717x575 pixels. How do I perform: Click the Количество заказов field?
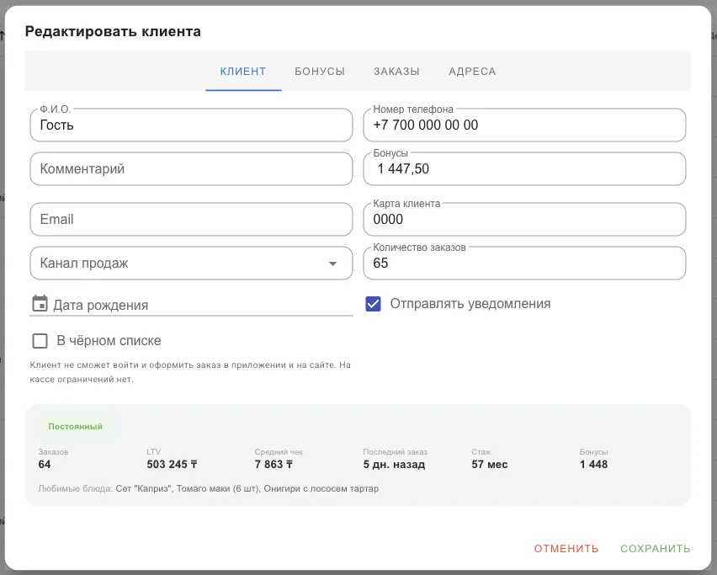(524, 263)
